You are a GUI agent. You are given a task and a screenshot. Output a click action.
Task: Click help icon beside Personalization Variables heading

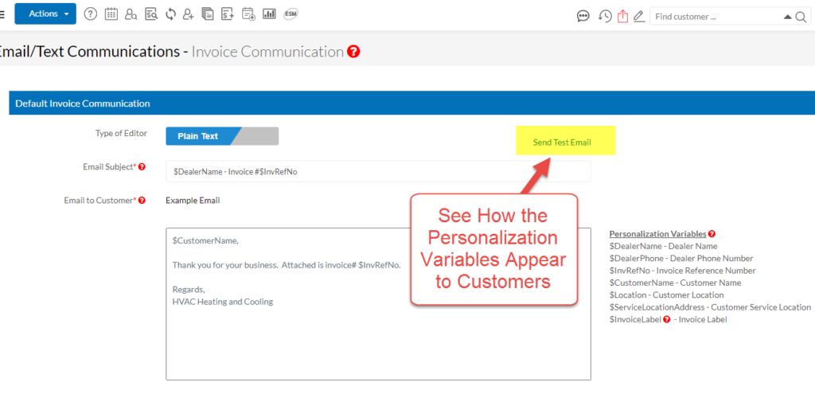712,234
